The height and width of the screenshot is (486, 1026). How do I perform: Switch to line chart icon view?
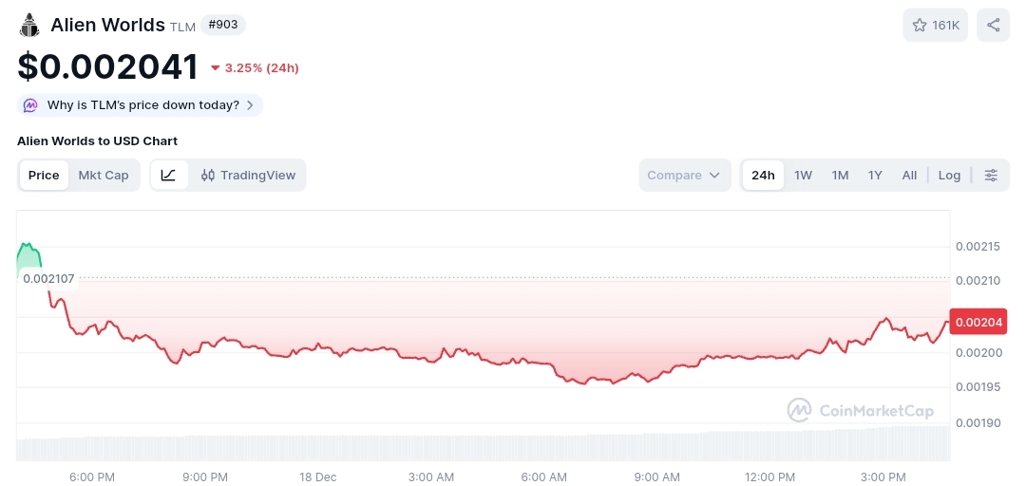169,176
